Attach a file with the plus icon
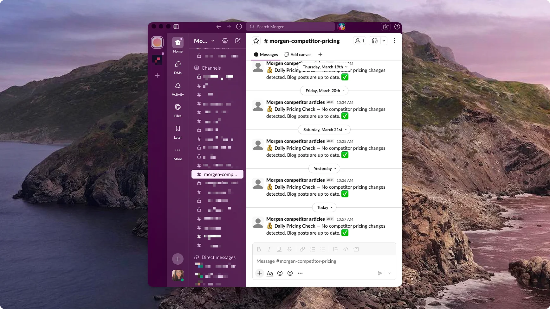The height and width of the screenshot is (309, 550). coord(259,273)
